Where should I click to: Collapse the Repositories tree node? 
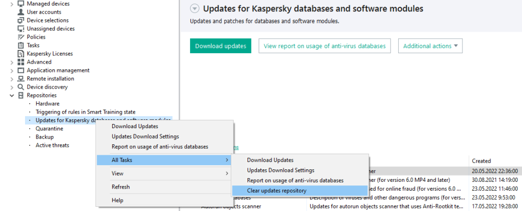pos(11,95)
